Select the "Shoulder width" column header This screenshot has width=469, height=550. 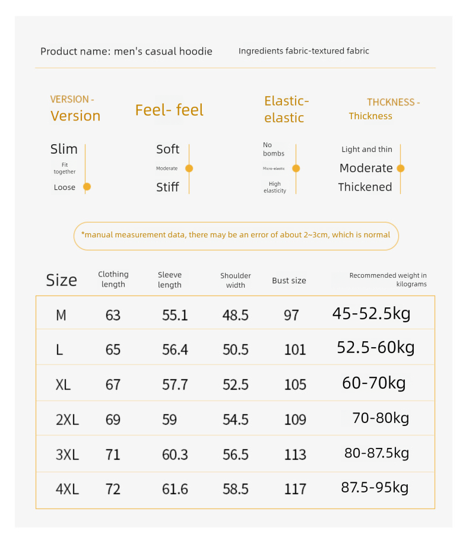point(235,281)
